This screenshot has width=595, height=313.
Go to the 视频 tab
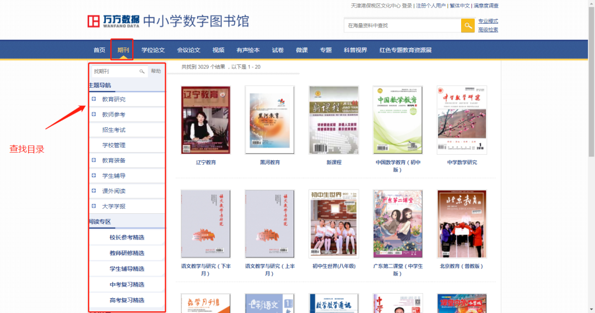(x=218, y=50)
